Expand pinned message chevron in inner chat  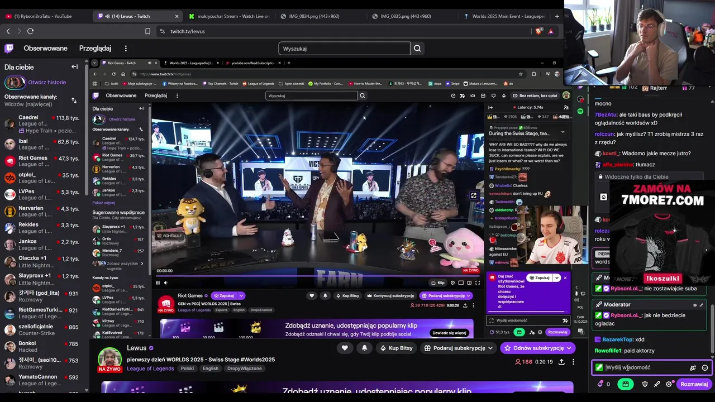pyautogui.click(x=563, y=132)
